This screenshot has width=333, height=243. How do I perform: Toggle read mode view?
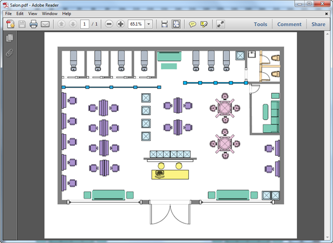[x=220, y=24]
